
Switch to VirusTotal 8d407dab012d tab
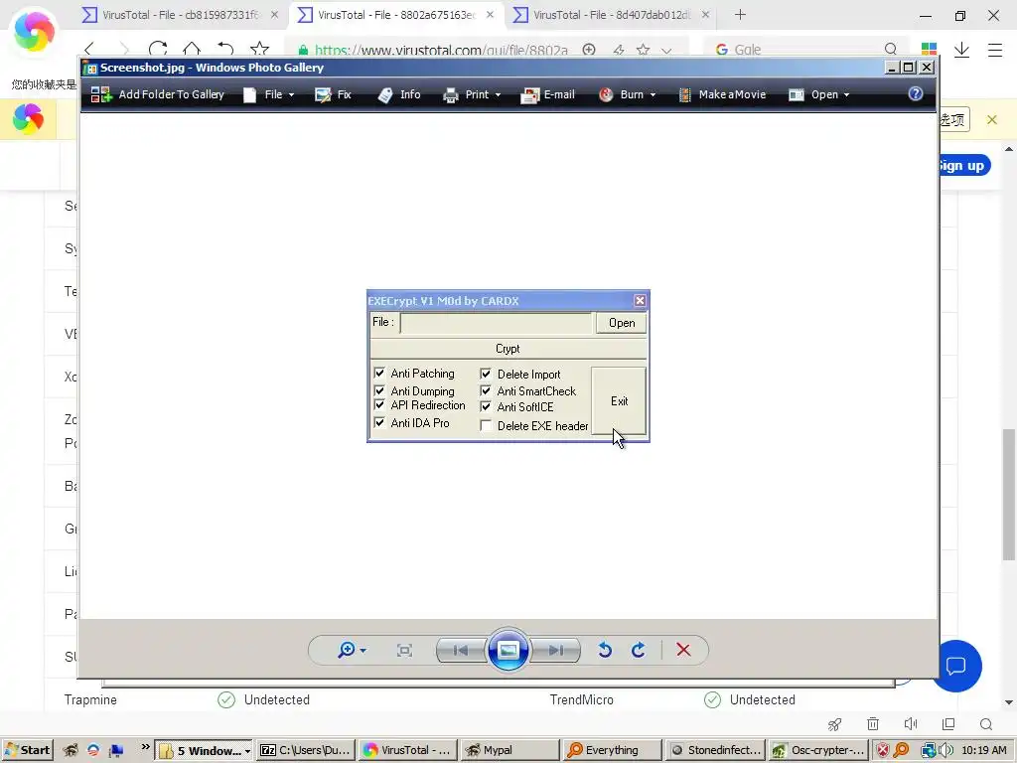click(x=612, y=15)
